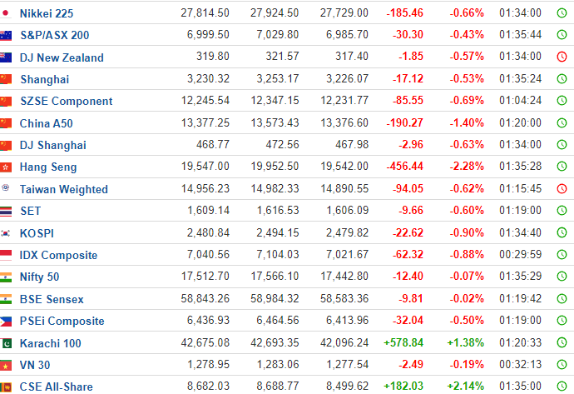Screen dimensions: 574x394
Task: Open the SZSE Component link
Action: click(x=67, y=101)
